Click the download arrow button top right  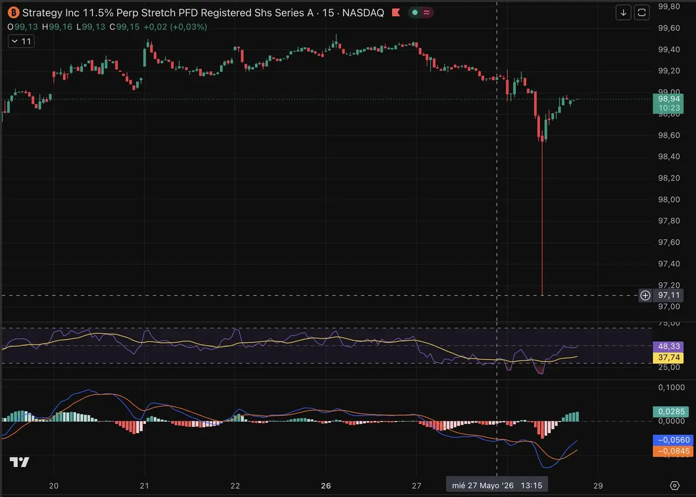[623, 12]
